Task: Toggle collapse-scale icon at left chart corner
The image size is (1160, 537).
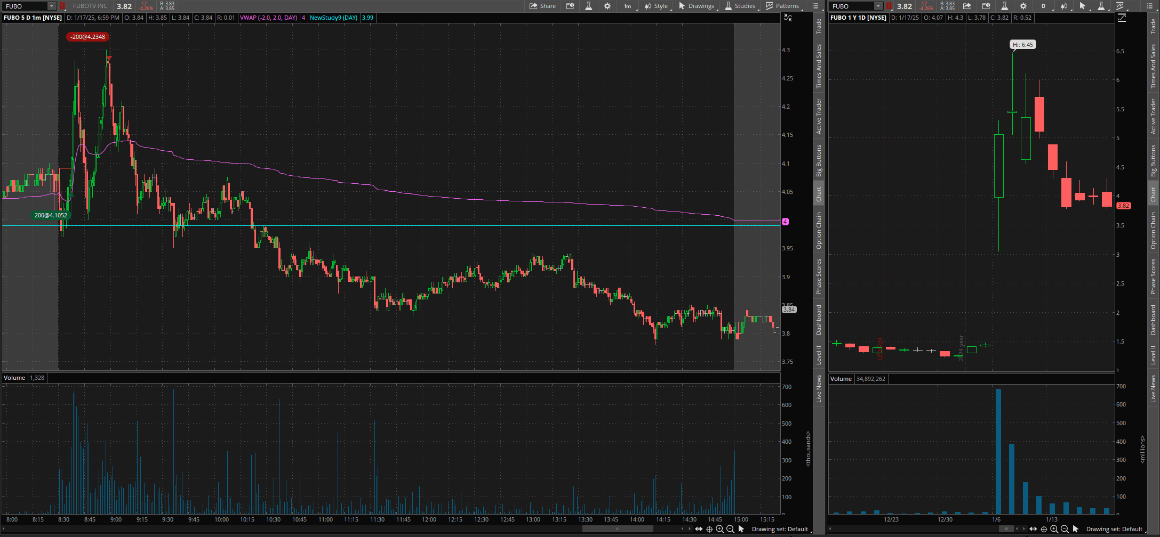Action: (x=788, y=18)
